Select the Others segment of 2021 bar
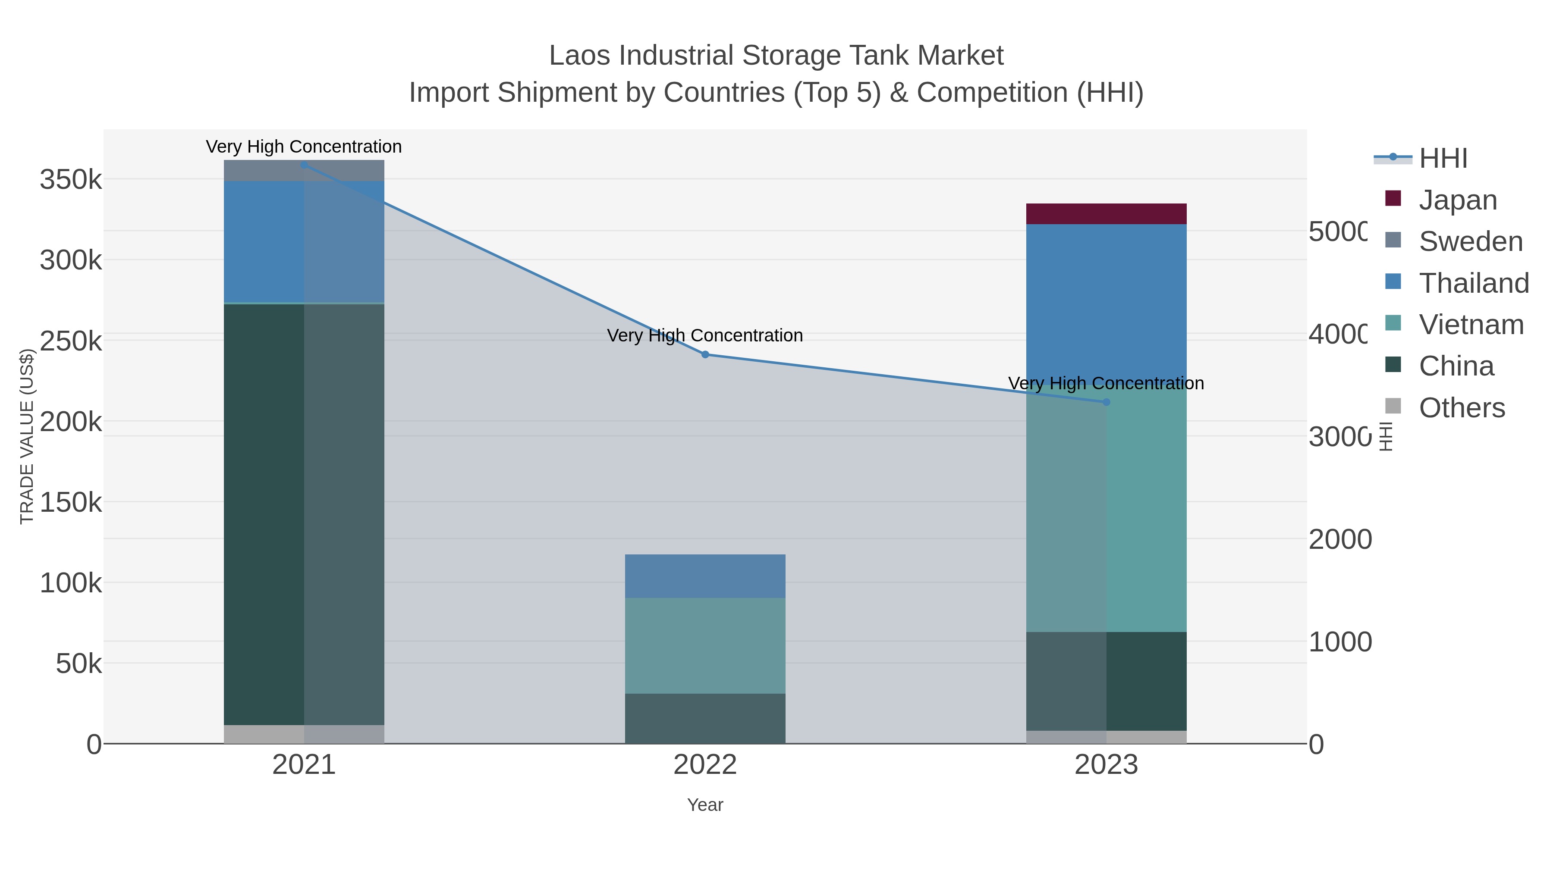The image size is (1553, 873). pos(304,735)
